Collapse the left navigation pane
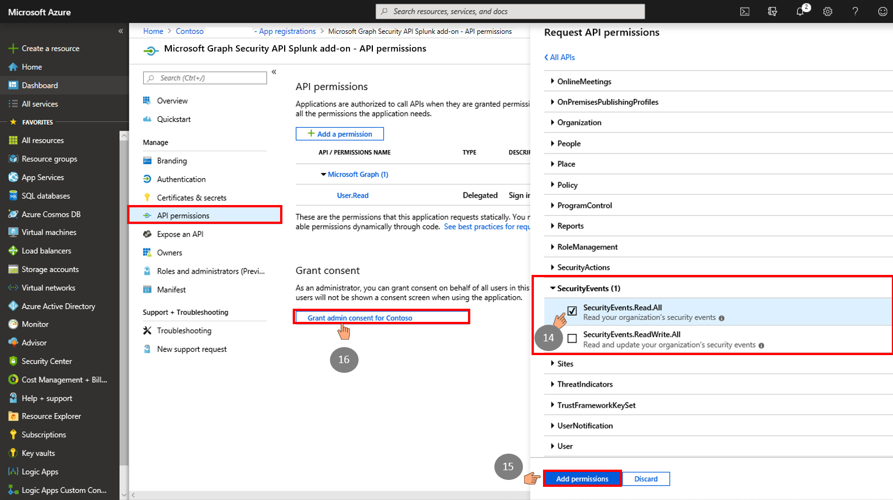This screenshot has height=500, width=893. (120, 31)
